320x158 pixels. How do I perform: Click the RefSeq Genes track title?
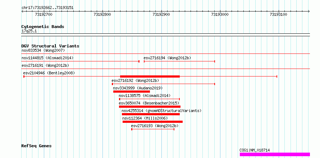[x=37, y=146]
